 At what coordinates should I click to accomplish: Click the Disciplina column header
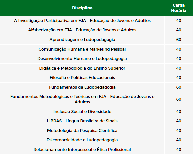click(x=82, y=8)
